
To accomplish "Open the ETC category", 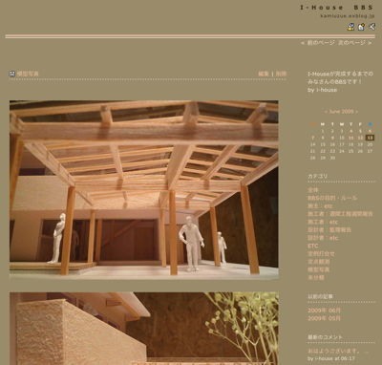I will (x=313, y=246).
